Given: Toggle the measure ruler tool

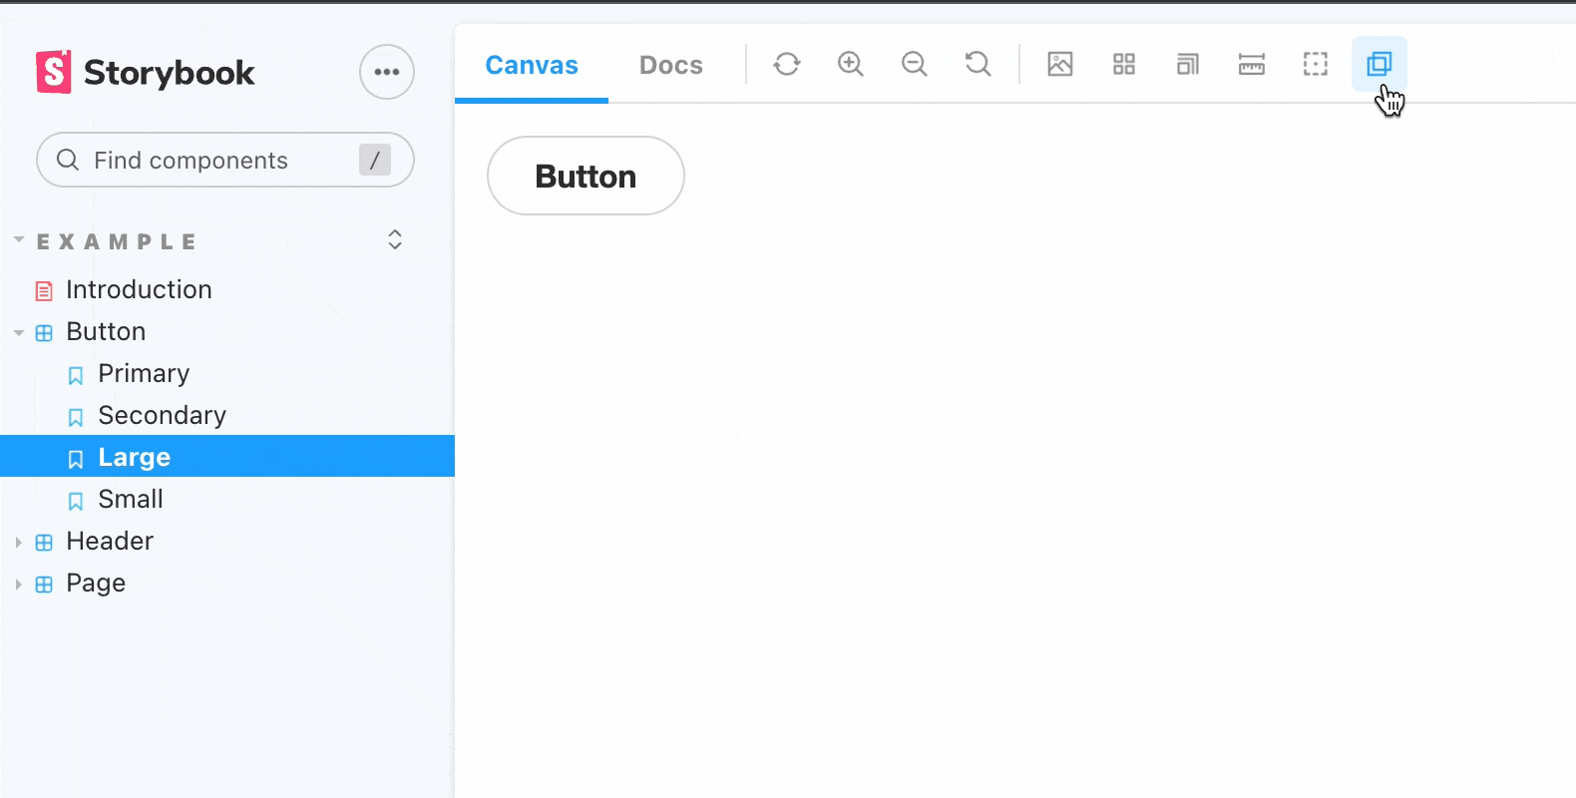Looking at the screenshot, I should click(x=1252, y=64).
